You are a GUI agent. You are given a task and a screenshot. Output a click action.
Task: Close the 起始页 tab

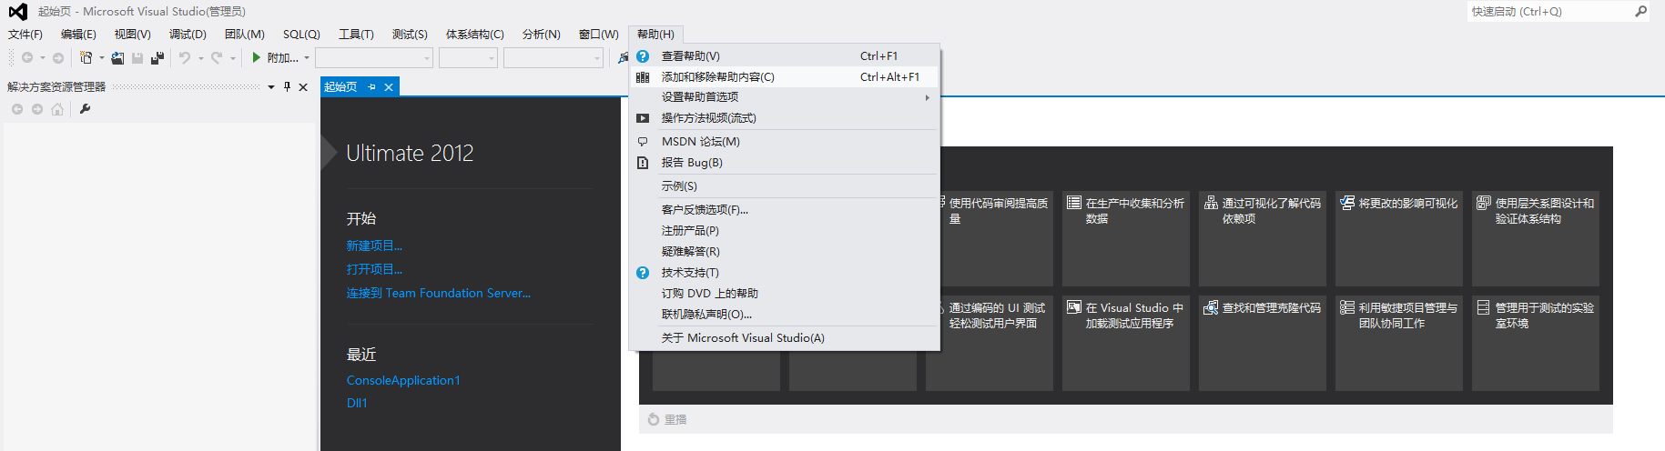[x=389, y=87]
